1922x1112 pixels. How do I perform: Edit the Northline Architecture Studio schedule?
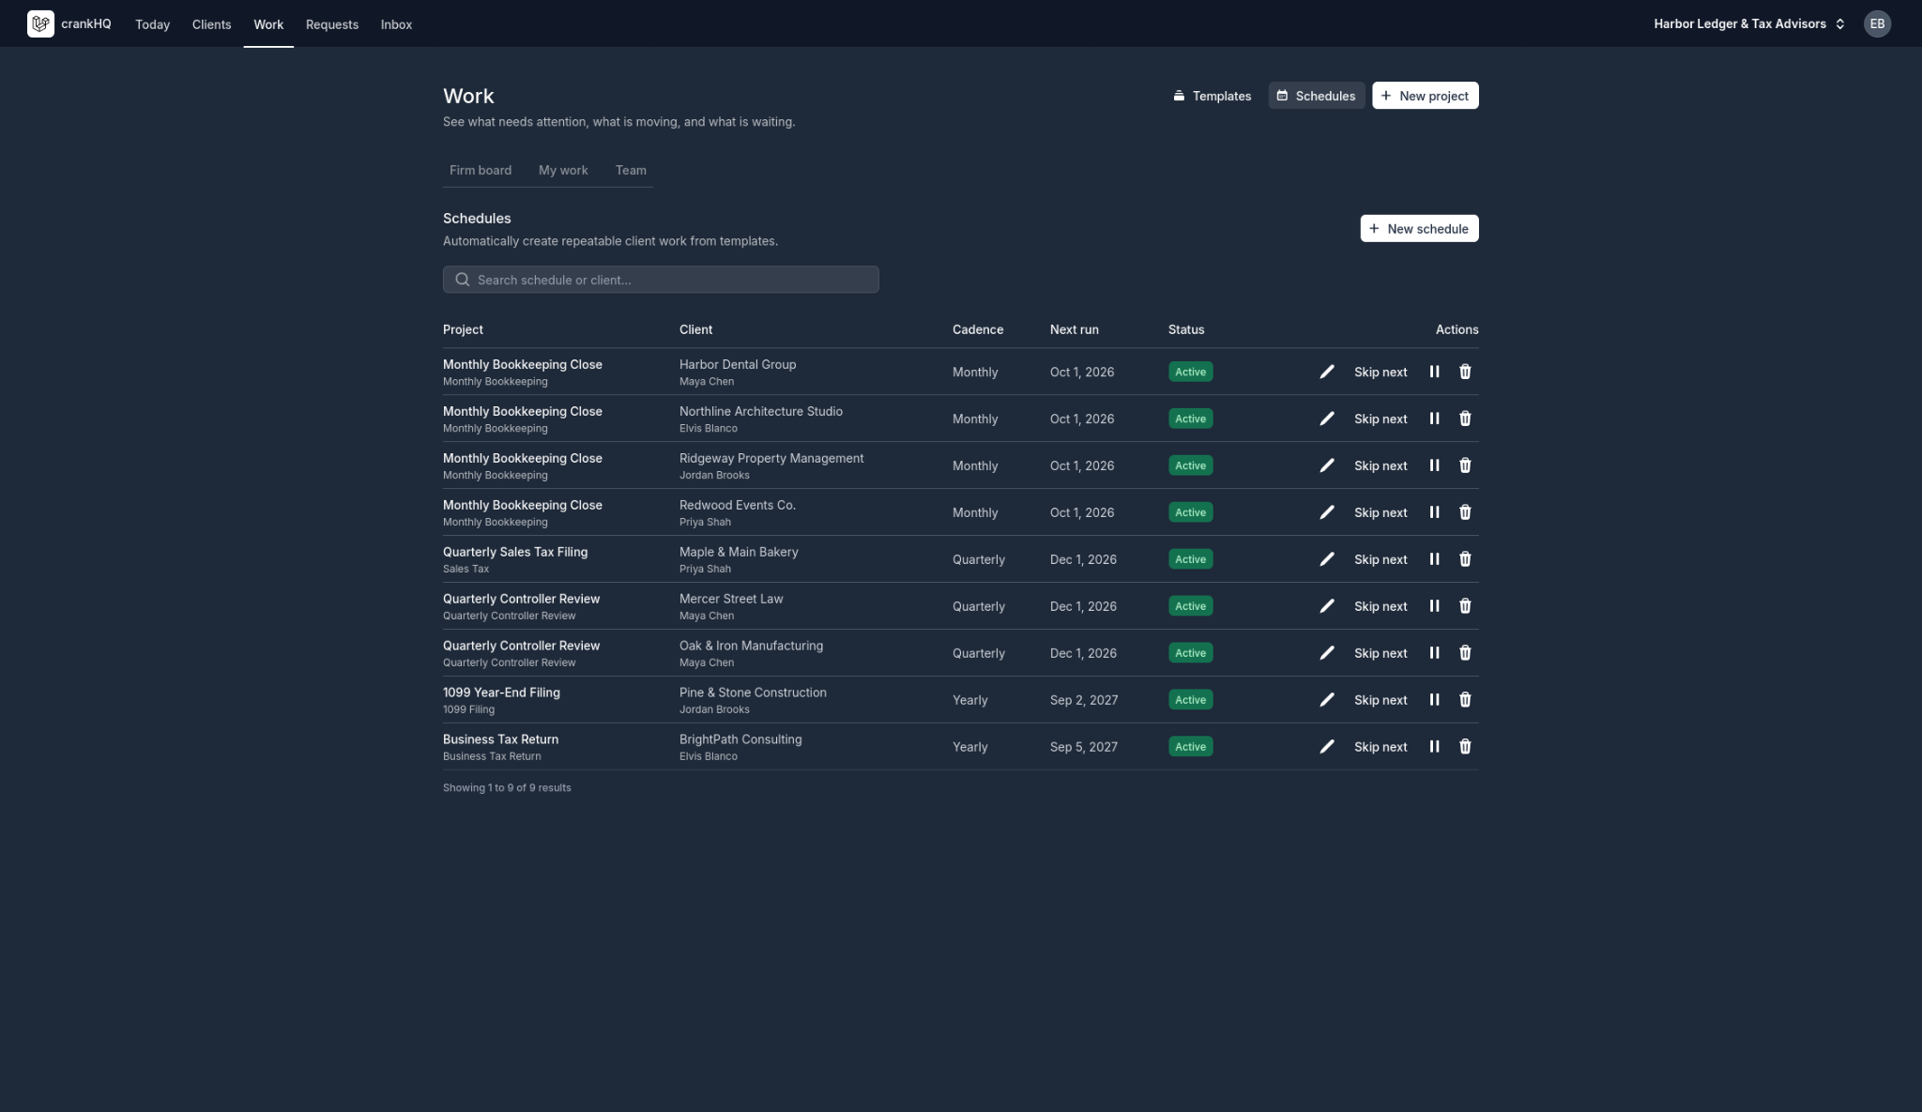click(1326, 419)
